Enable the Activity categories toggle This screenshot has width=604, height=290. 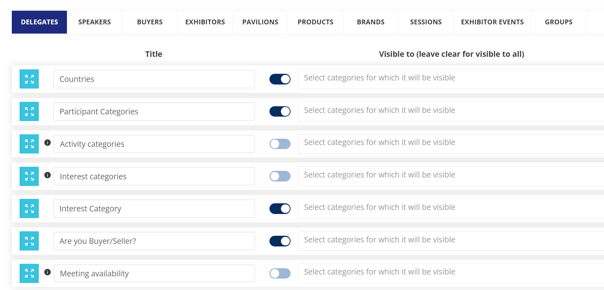pyautogui.click(x=280, y=144)
